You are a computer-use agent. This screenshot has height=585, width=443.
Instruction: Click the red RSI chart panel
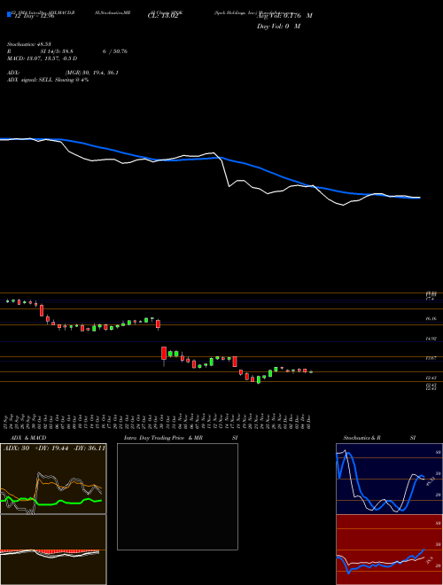point(389,550)
